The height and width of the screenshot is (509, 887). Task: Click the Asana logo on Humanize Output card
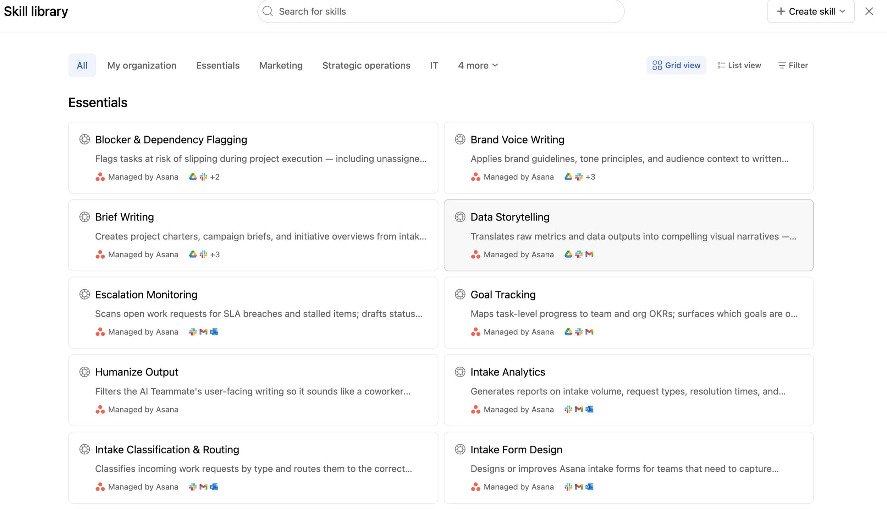[x=100, y=409]
